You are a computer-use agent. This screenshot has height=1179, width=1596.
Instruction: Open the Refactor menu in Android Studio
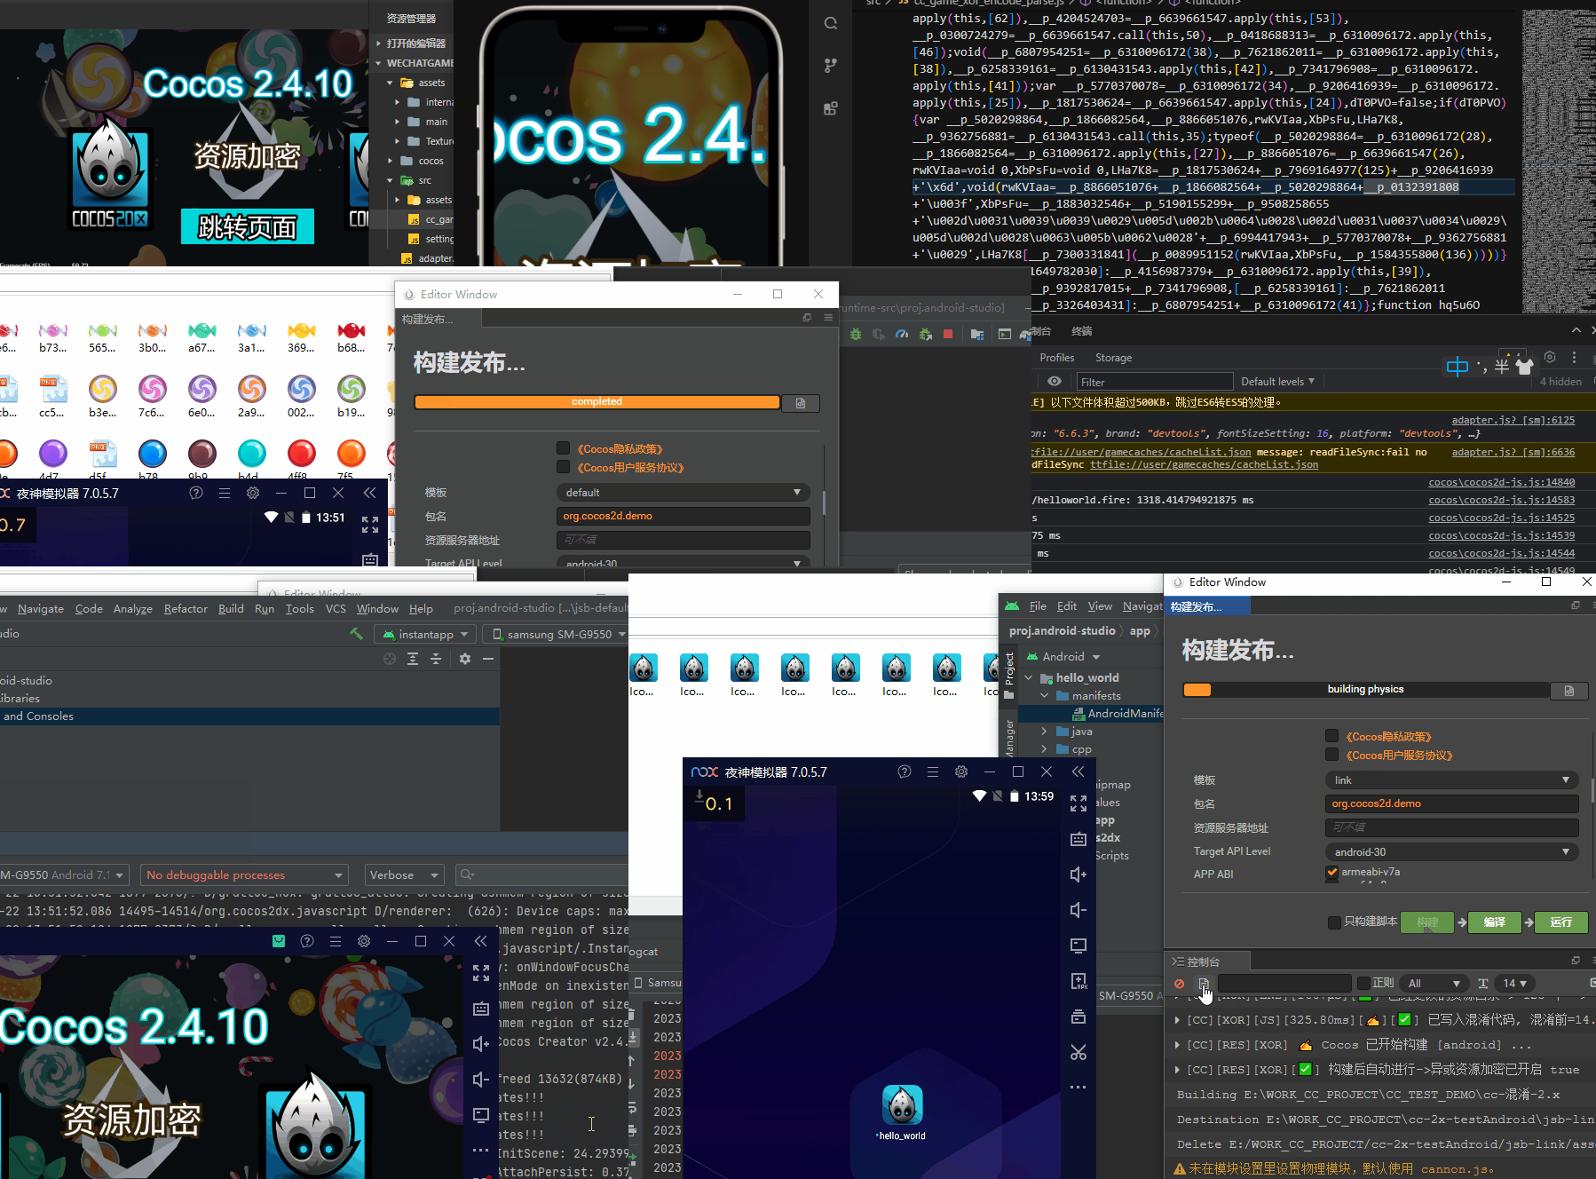(x=186, y=608)
